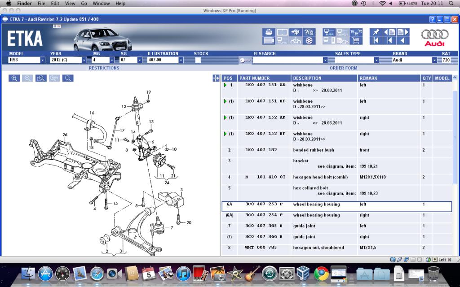460x287 pixels.
Task: Click the RESTRICTIONS label
Action: [x=104, y=68]
